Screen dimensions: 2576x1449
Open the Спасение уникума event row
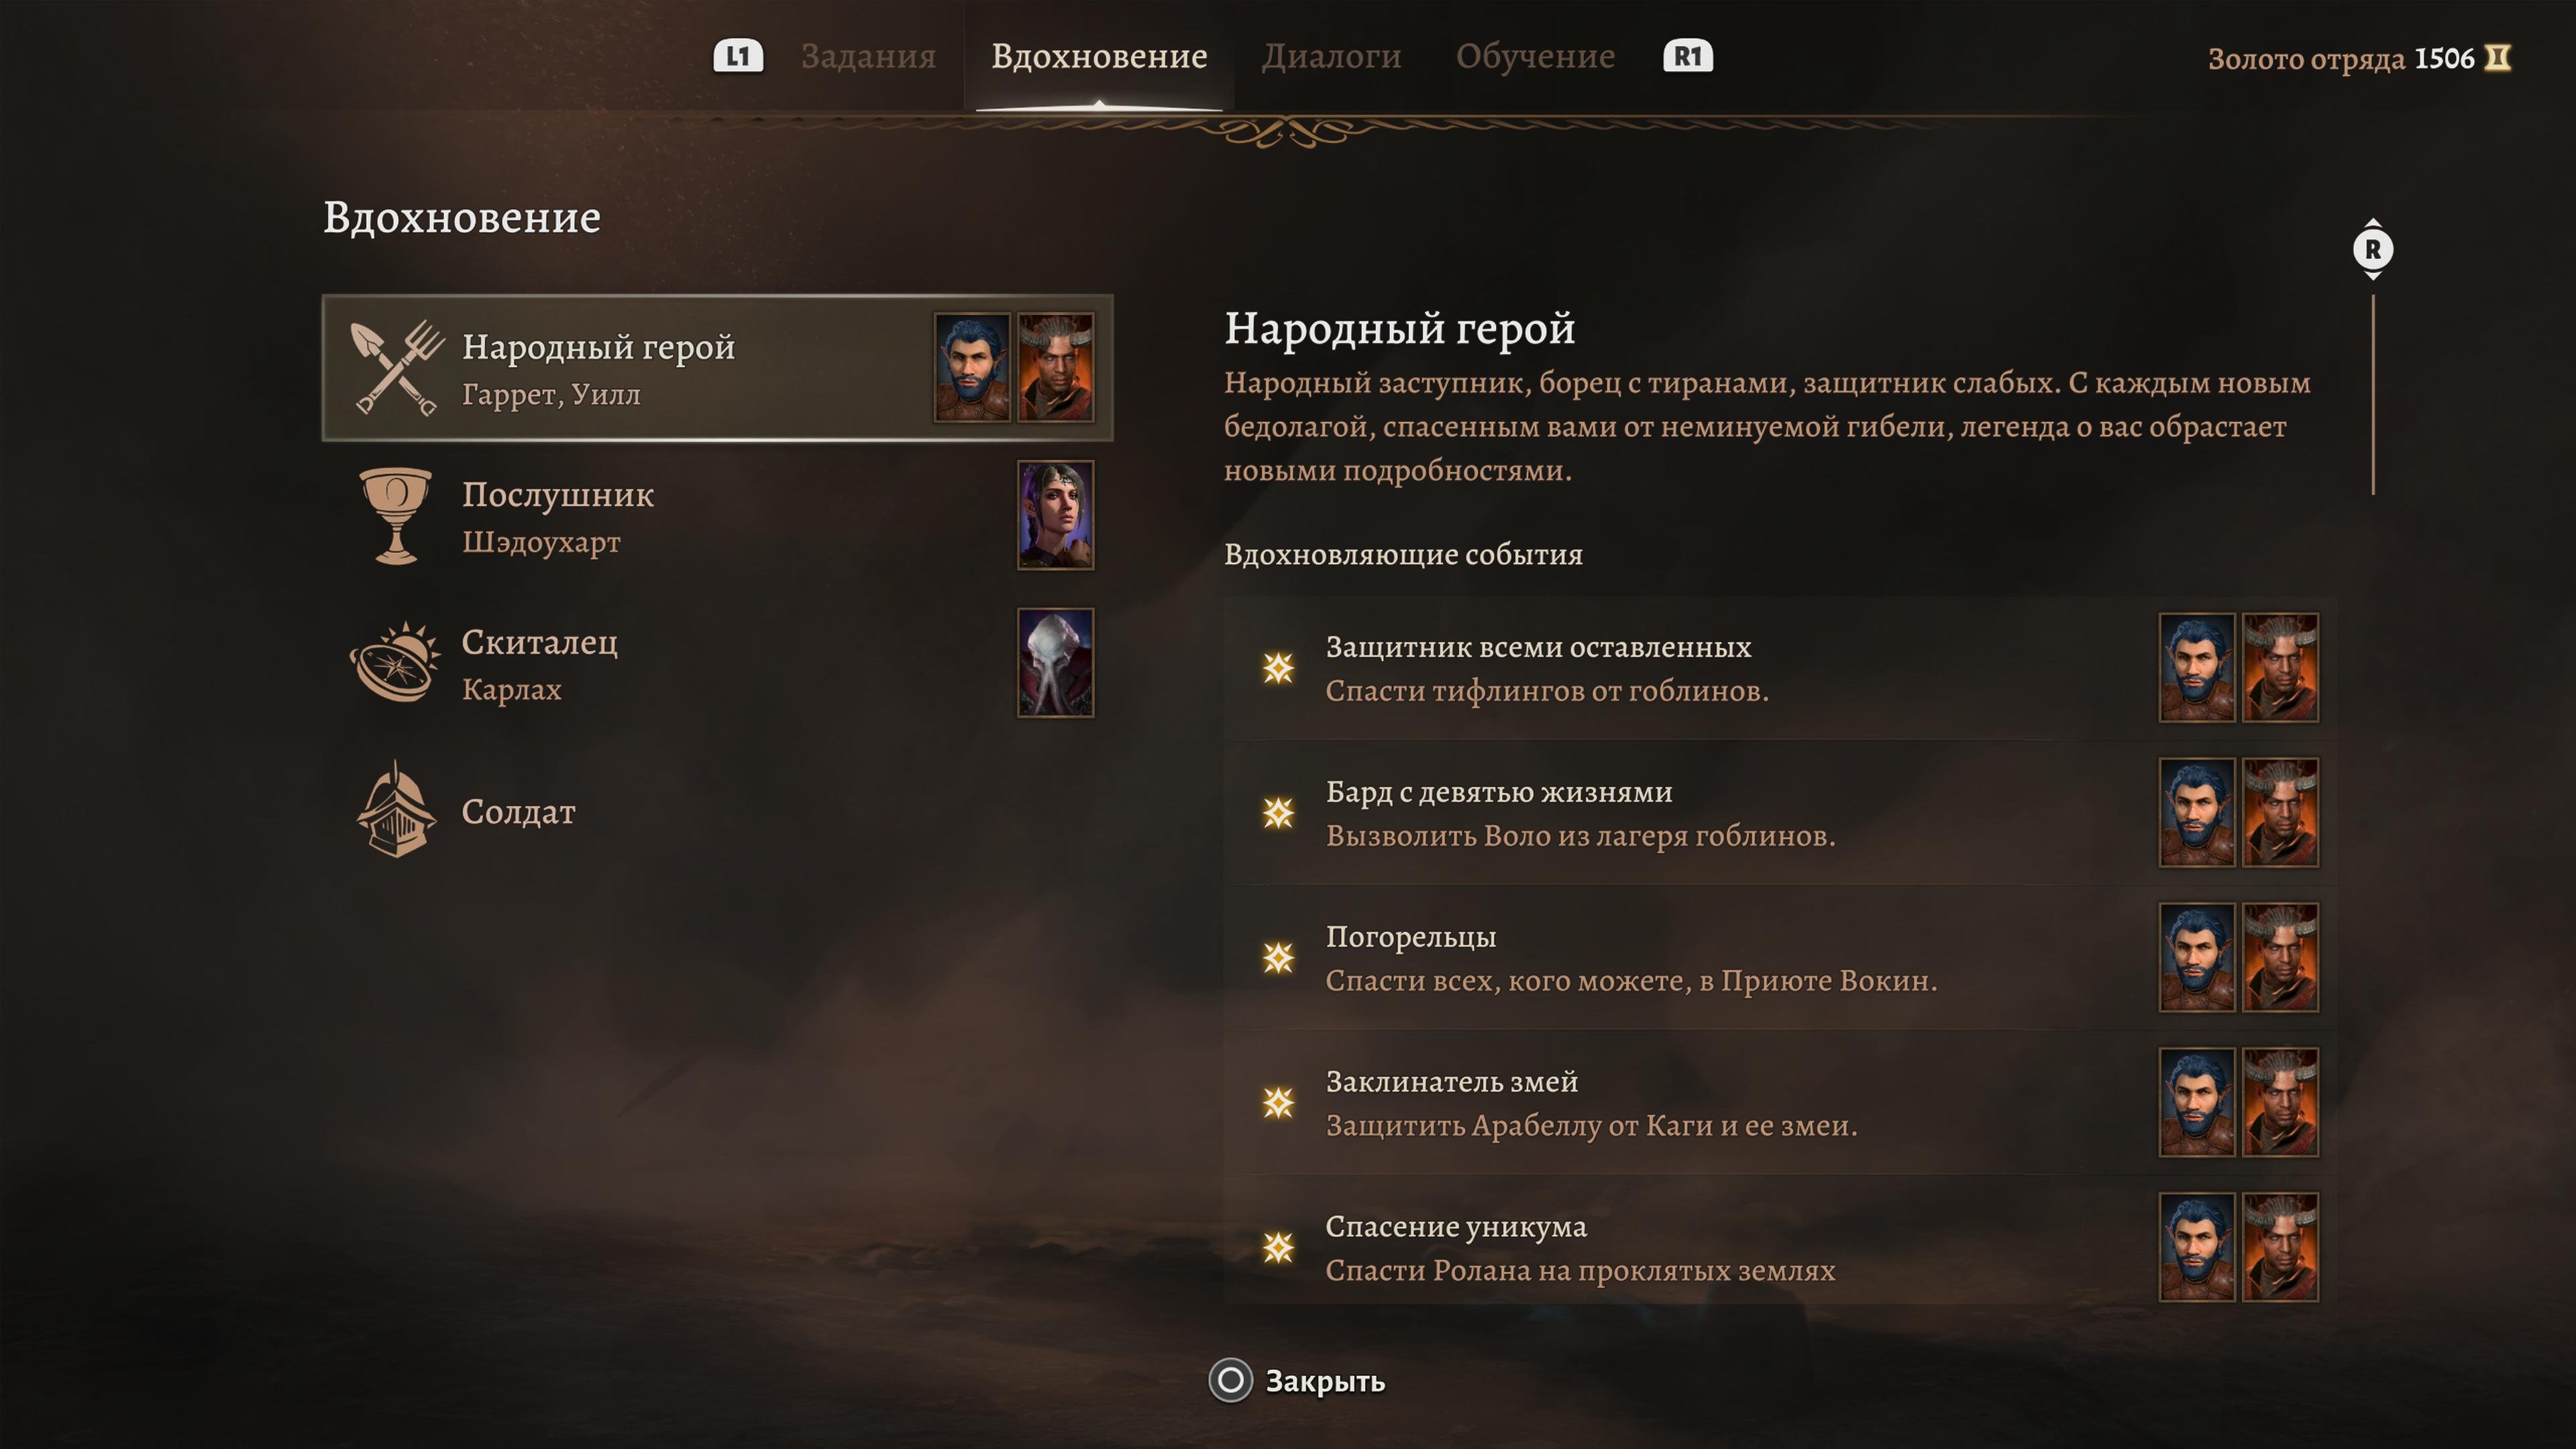(1780, 1247)
